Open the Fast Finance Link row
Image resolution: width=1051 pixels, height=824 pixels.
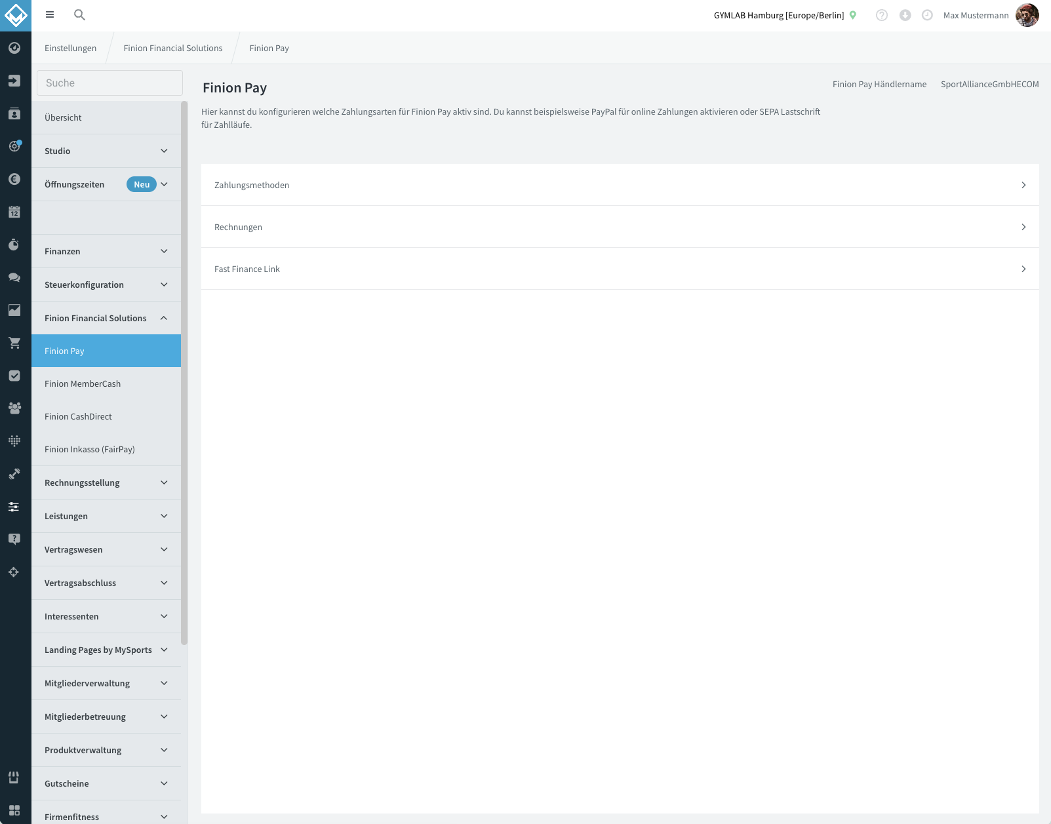[620, 269]
